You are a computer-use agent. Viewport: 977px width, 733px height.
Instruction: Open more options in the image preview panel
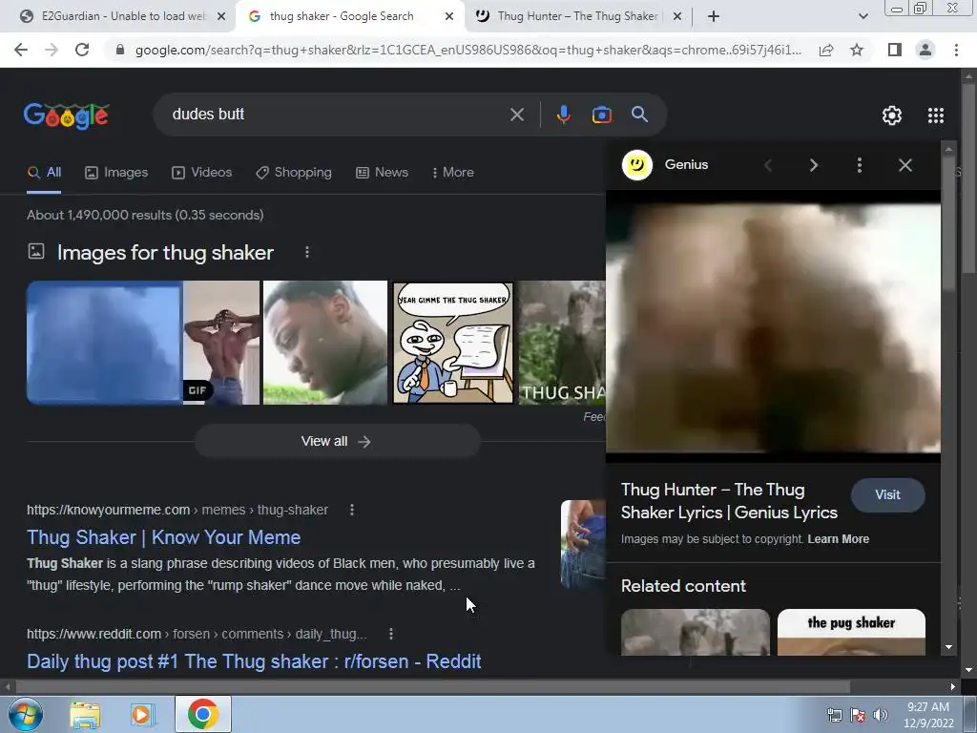point(860,165)
